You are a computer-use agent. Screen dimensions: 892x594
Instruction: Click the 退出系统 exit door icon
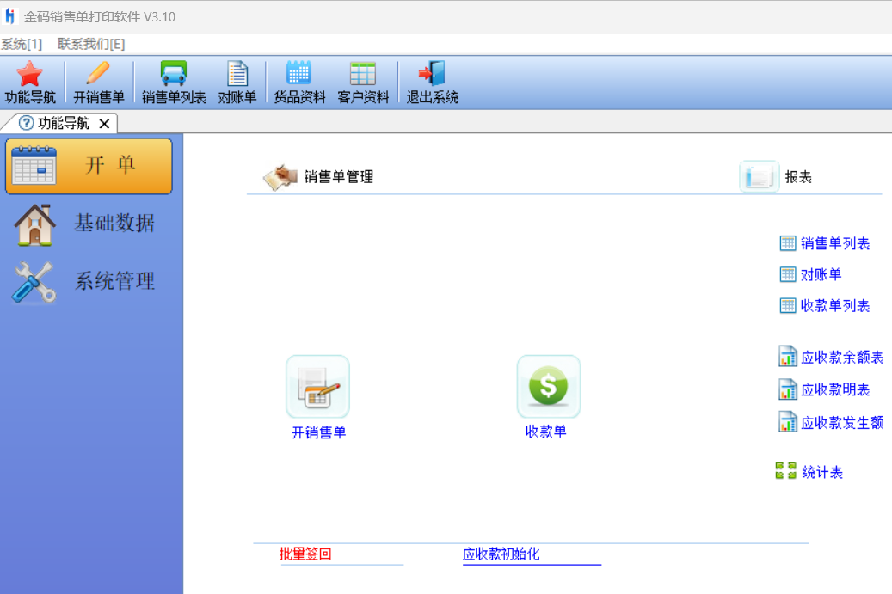[x=432, y=75]
